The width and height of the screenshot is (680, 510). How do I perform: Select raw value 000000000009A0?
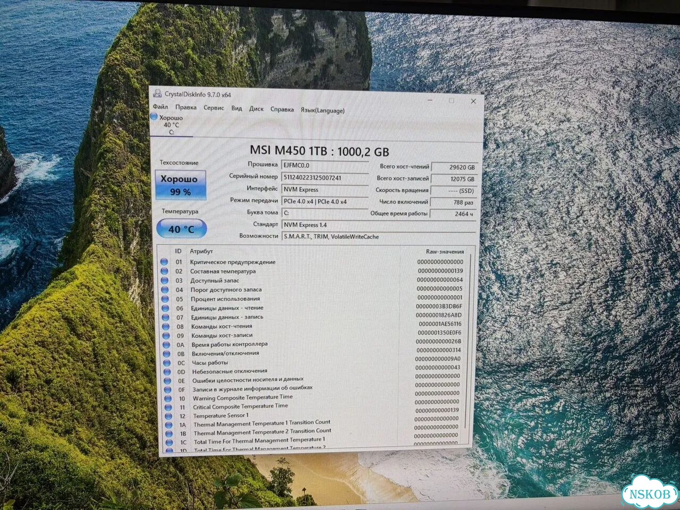click(438, 359)
